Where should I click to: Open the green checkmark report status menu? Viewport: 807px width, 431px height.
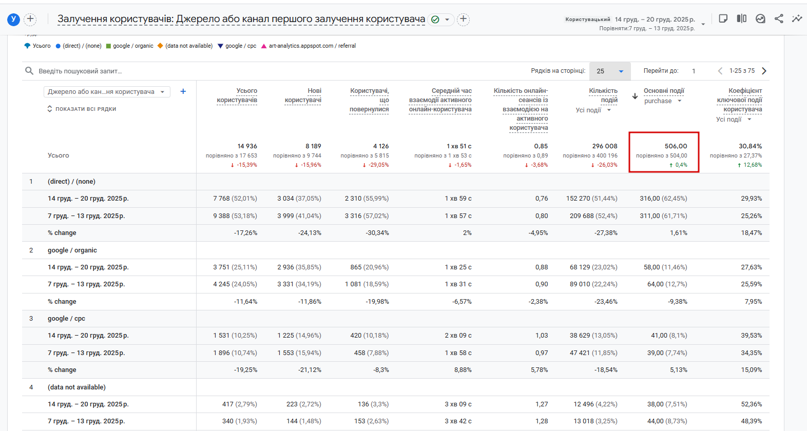pyautogui.click(x=441, y=19)
